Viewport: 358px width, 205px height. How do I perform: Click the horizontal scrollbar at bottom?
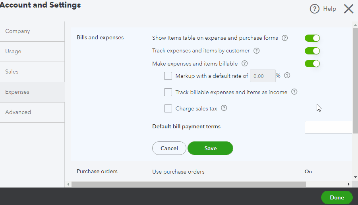click(189, 184)
